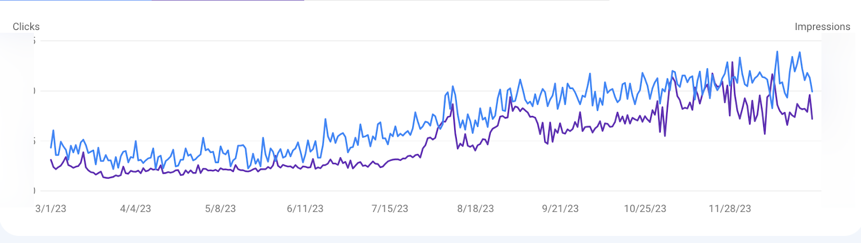Select the 8/18/23 date on the axis
Image resolution: width=861 pixels, height=243 pixels.
(x=475, y=209)
